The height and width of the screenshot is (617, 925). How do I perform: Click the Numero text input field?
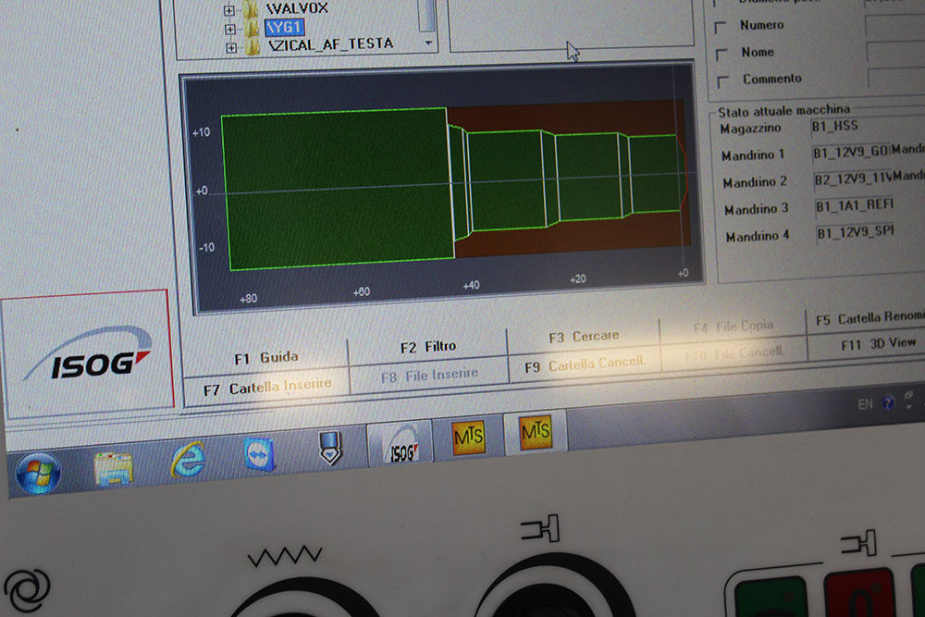tap(894, 24)
